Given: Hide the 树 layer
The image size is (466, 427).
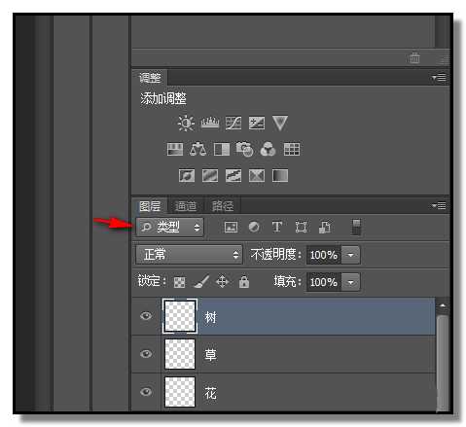Looking at the screenshot, I should point(146,316).
